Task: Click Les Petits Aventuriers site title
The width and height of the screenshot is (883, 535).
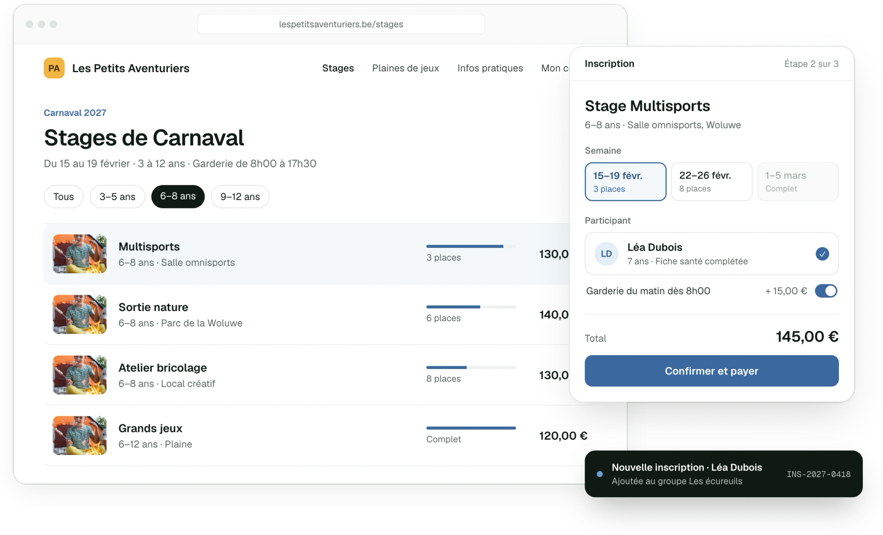Action: click(131, 68)
